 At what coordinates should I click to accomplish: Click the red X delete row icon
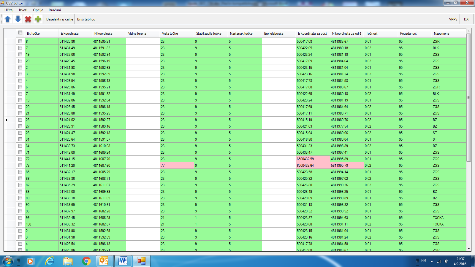coord(28,19)
